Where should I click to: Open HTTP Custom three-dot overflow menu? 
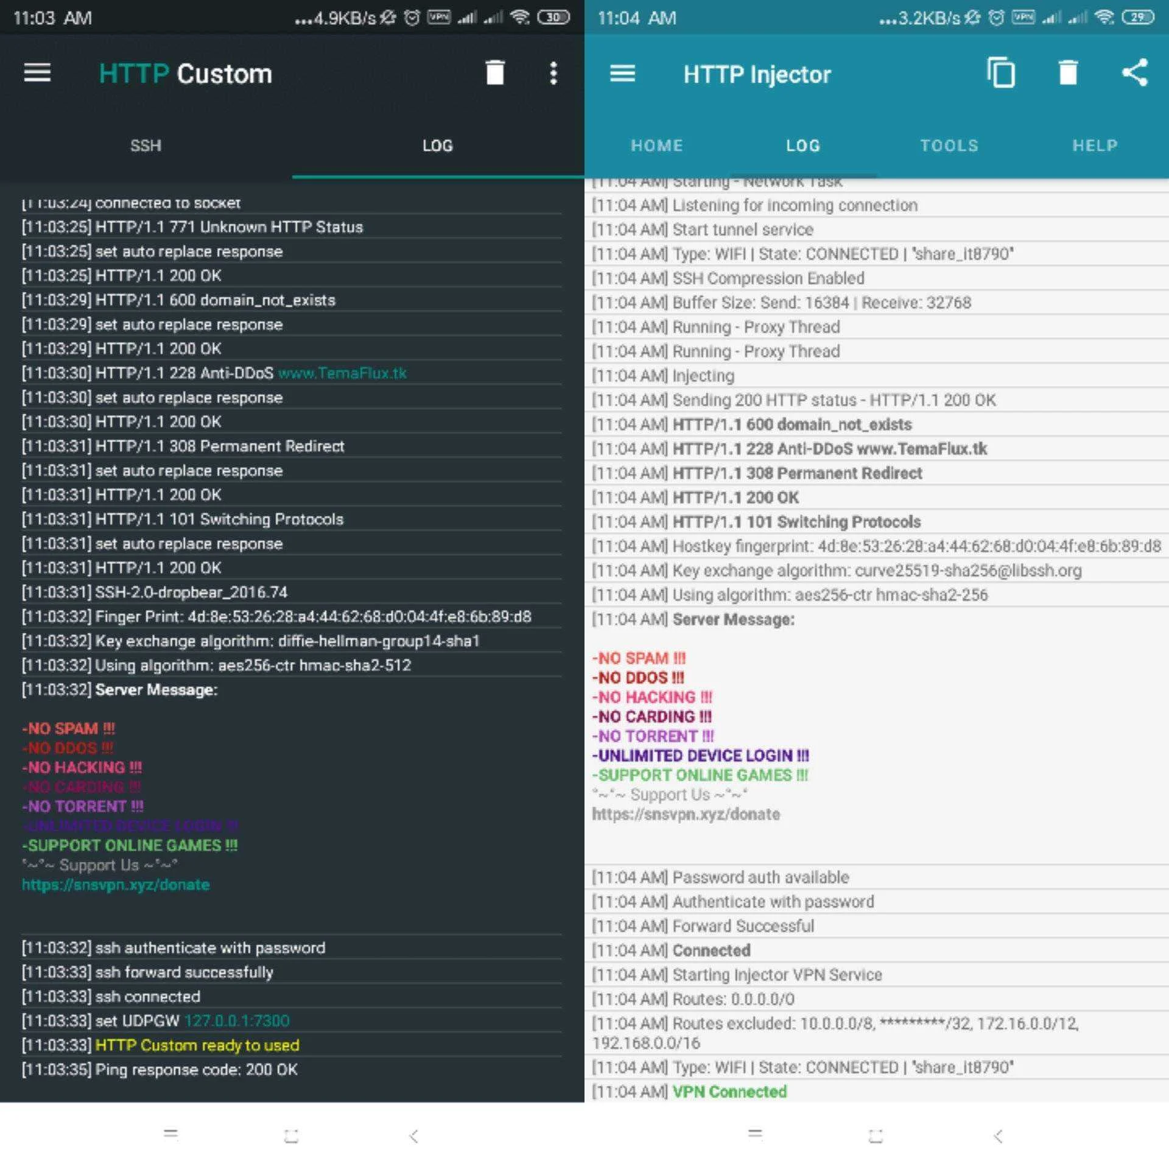[553, 73]
